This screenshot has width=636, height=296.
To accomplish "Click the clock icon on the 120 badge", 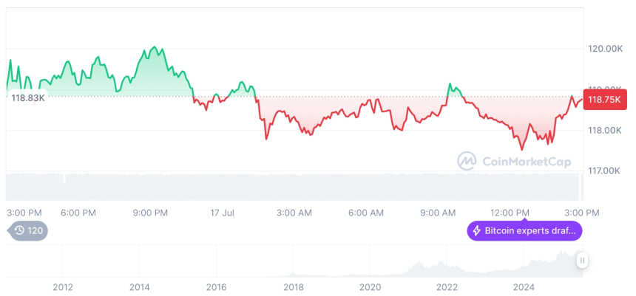I will point(18,231).
